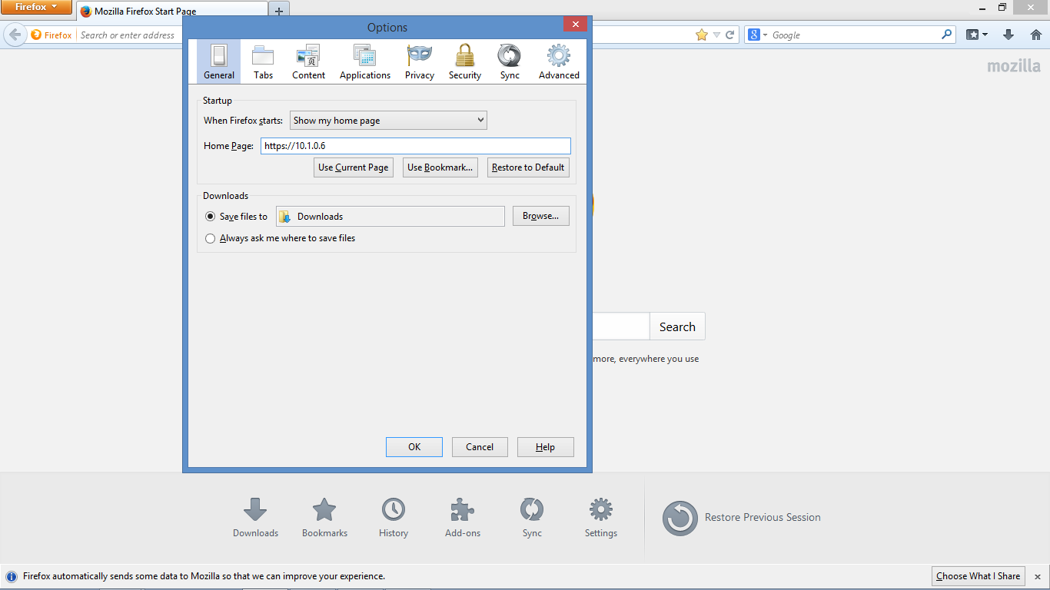Open the Advanced gear panel
Screen dimensions: 1050x590
[x=559, y=61]
